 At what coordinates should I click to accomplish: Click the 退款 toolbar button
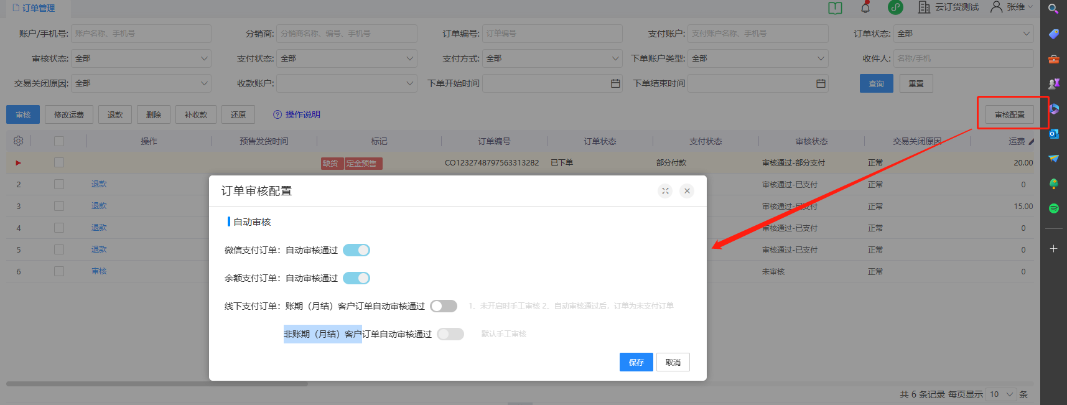(x=115, y=114)
